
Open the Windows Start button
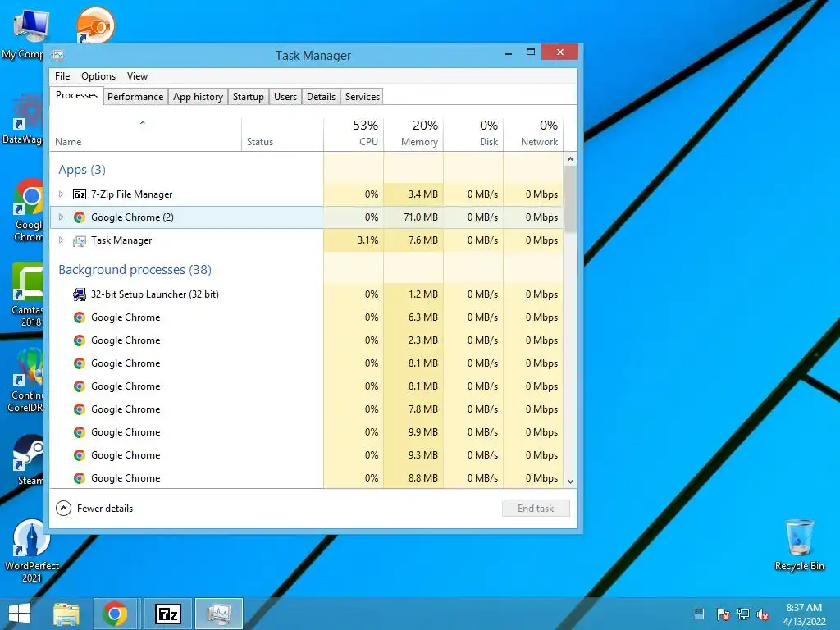coord(20,614)
